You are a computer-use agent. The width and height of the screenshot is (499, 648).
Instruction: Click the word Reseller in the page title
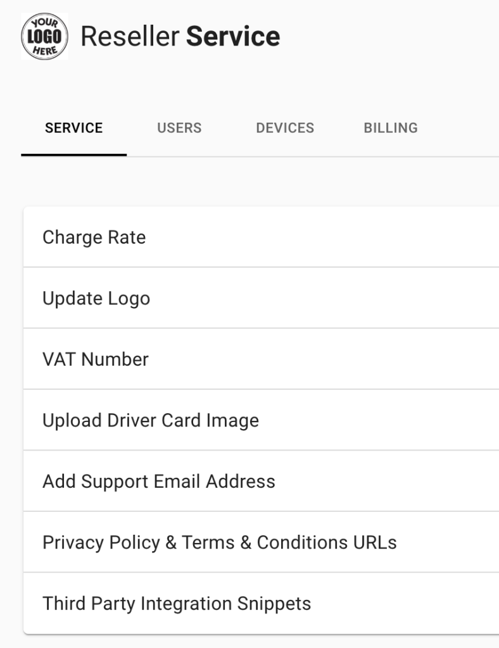point(130,37)
